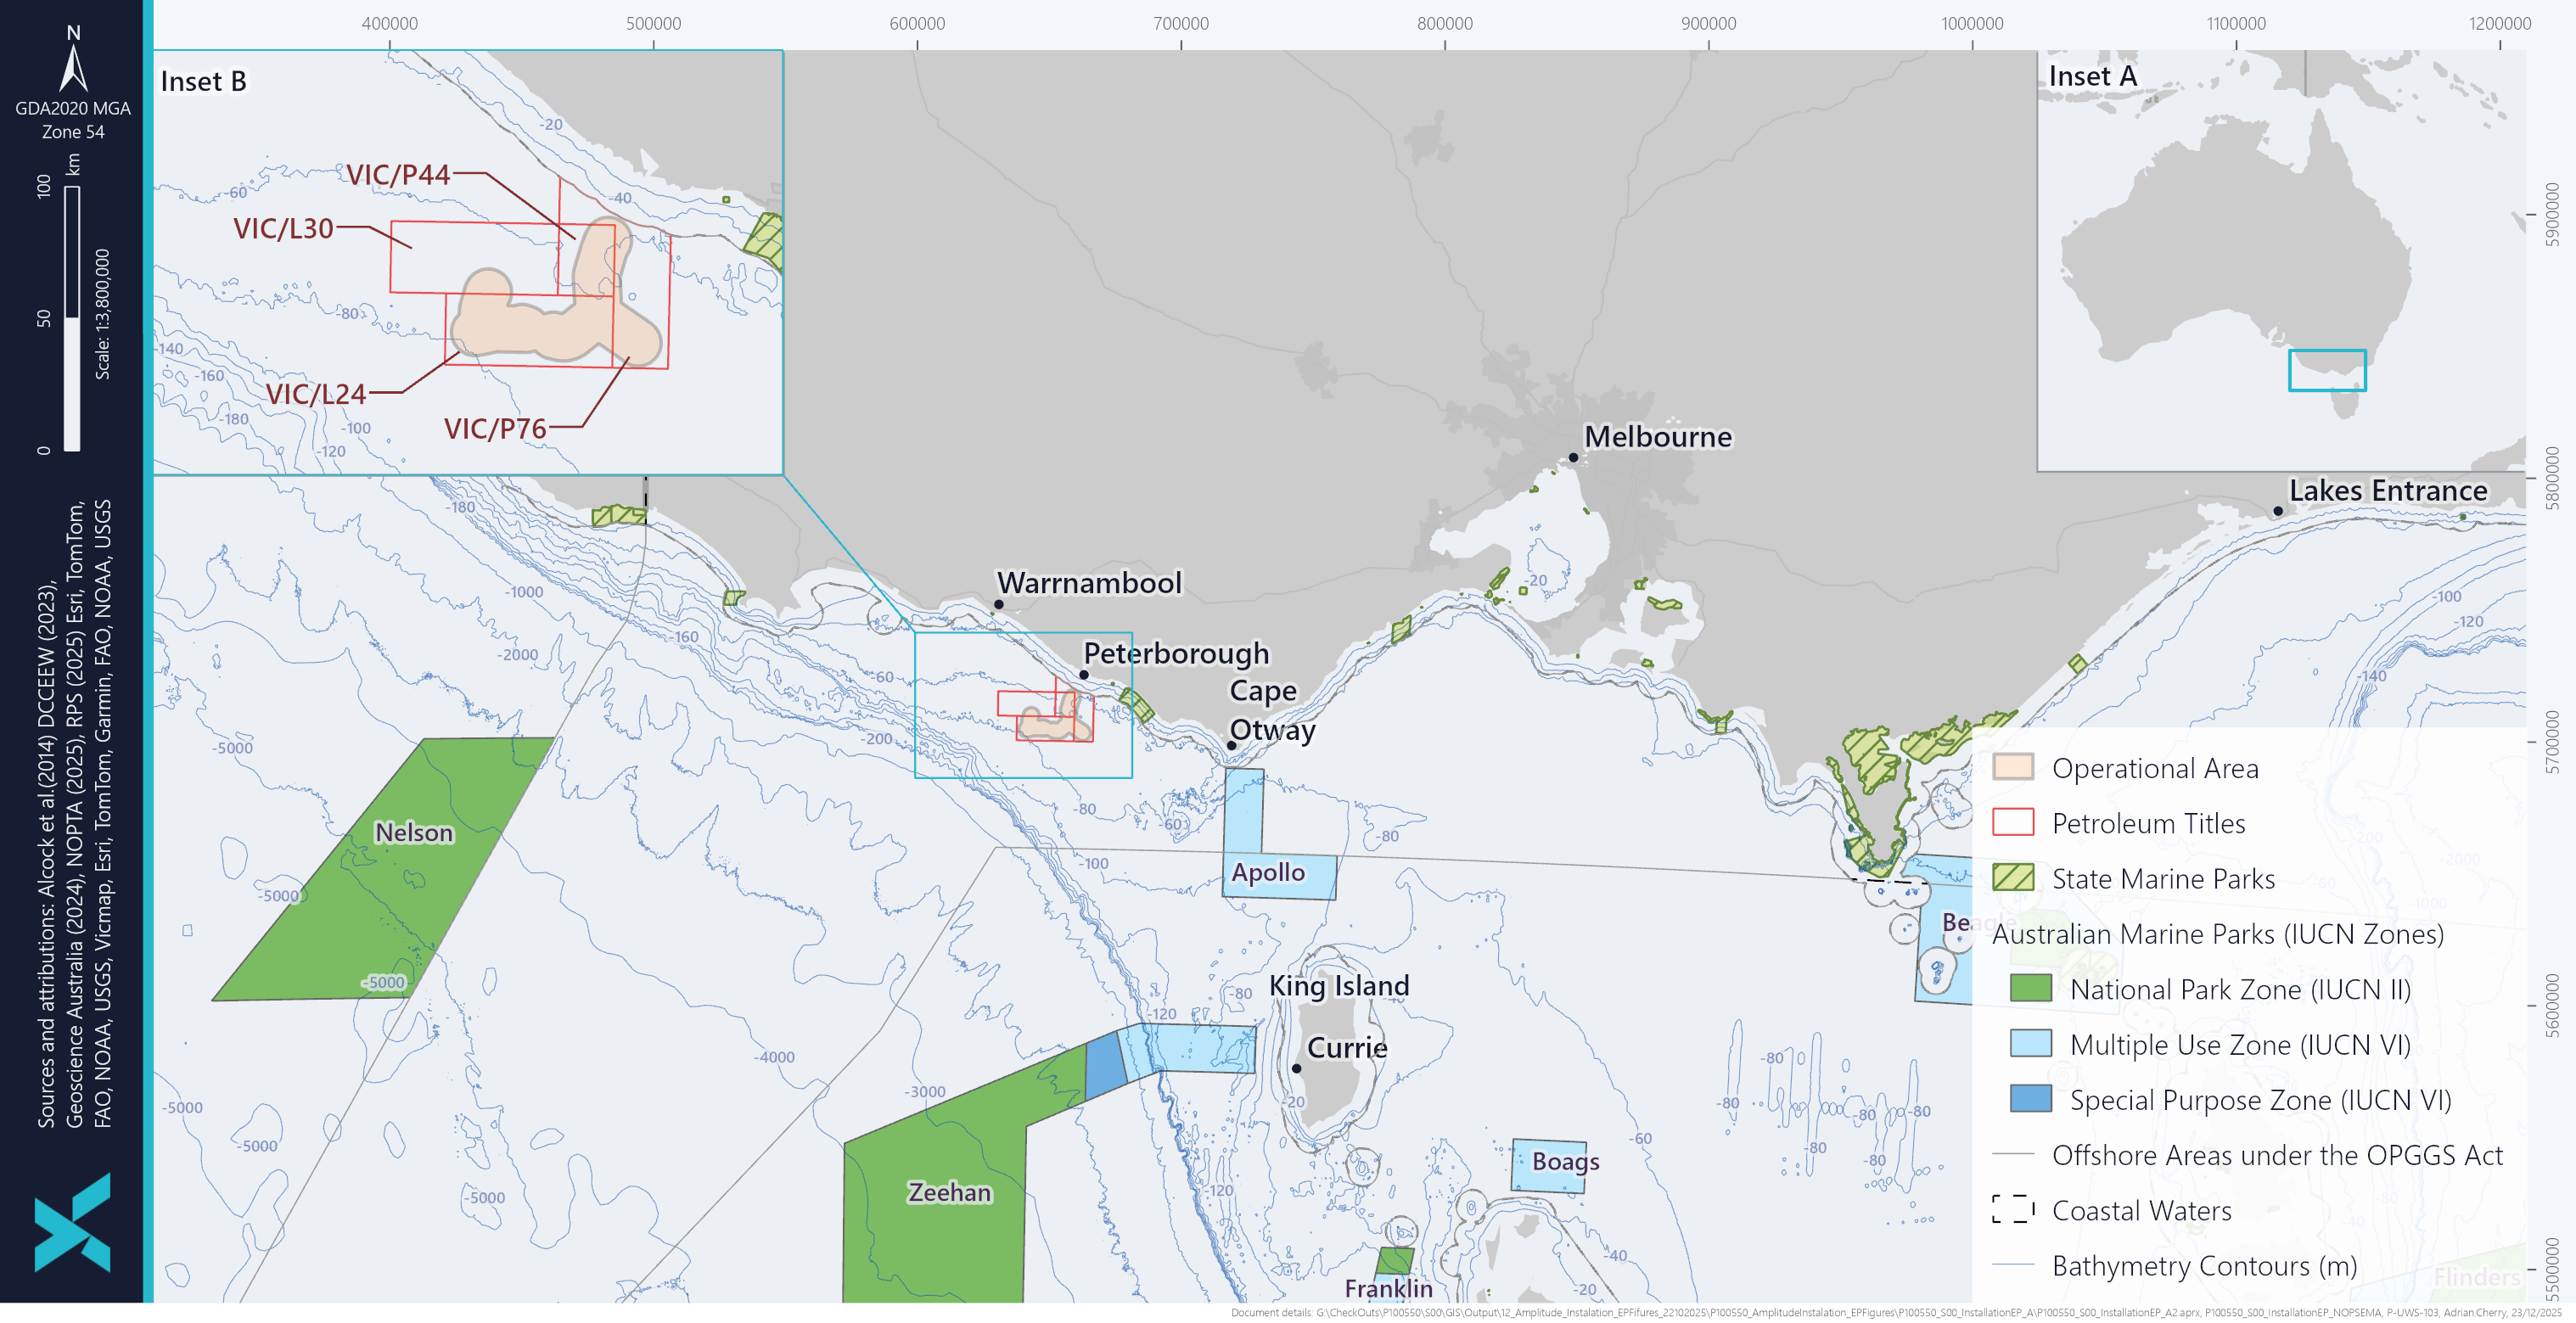2576x1323 pixels.
Task: Click the Lakes Entrance point marker
Action: [x=2278, y=511]
